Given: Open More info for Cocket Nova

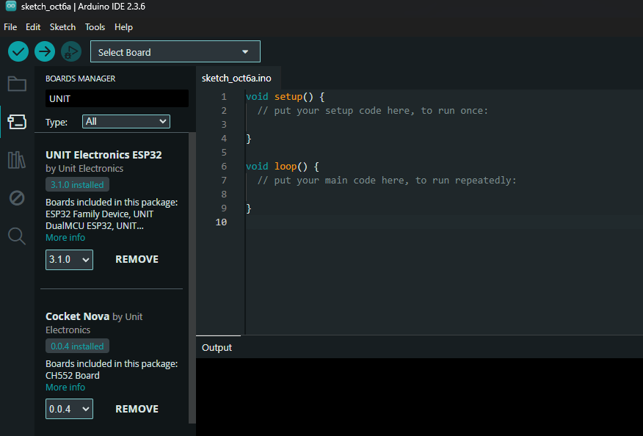Looking at the screenshot, I should pyautogui.click(x=65, y=388).
